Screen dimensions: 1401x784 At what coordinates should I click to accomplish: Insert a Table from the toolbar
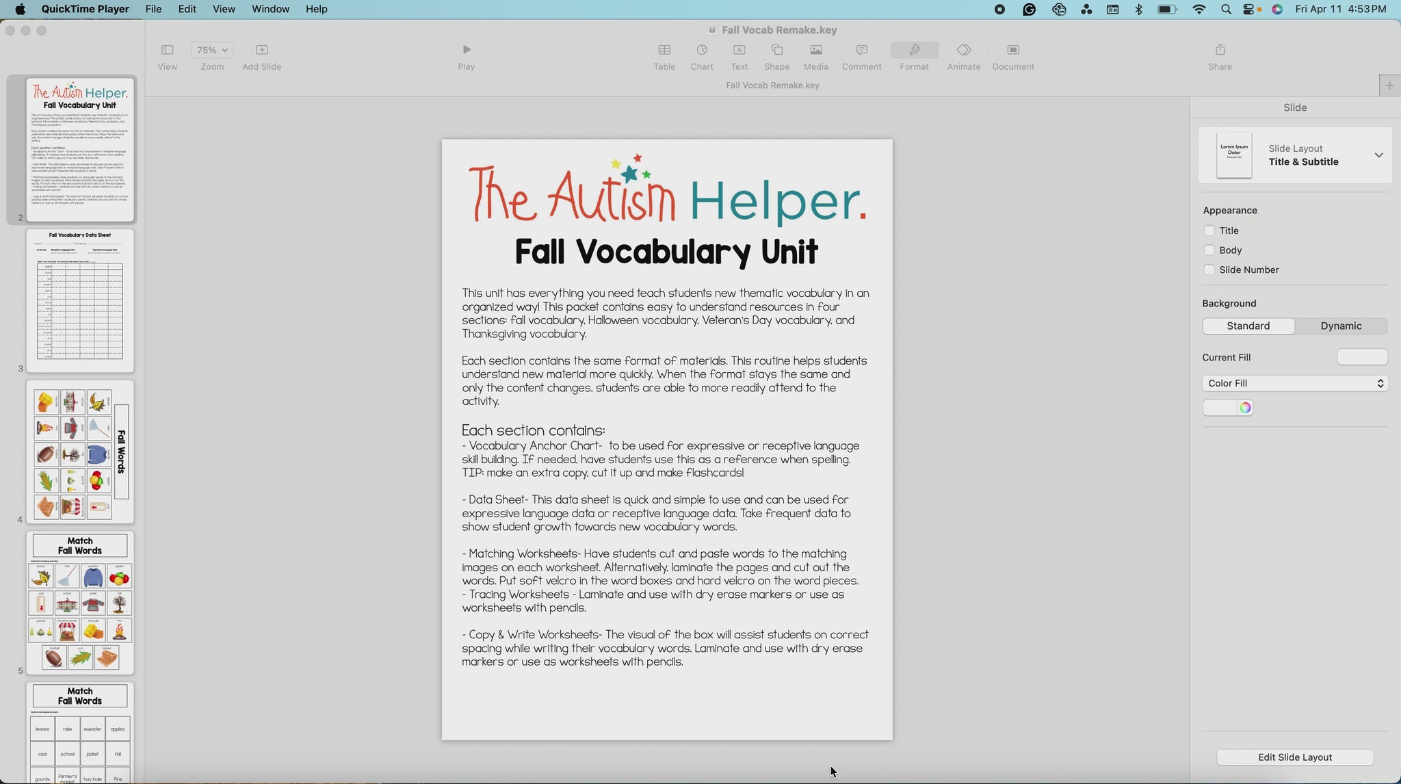pos(664,50)
